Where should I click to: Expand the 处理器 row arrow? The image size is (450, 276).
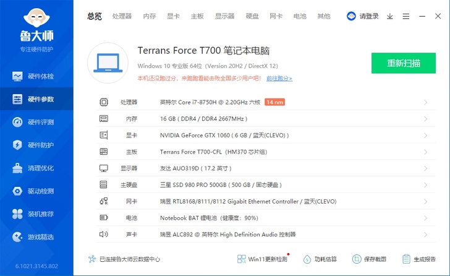(425, 102)
